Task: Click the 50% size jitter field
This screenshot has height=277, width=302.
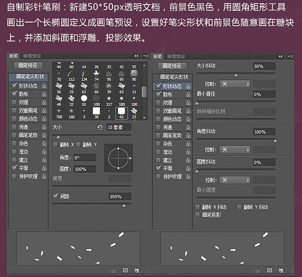Action: [264, 66]
